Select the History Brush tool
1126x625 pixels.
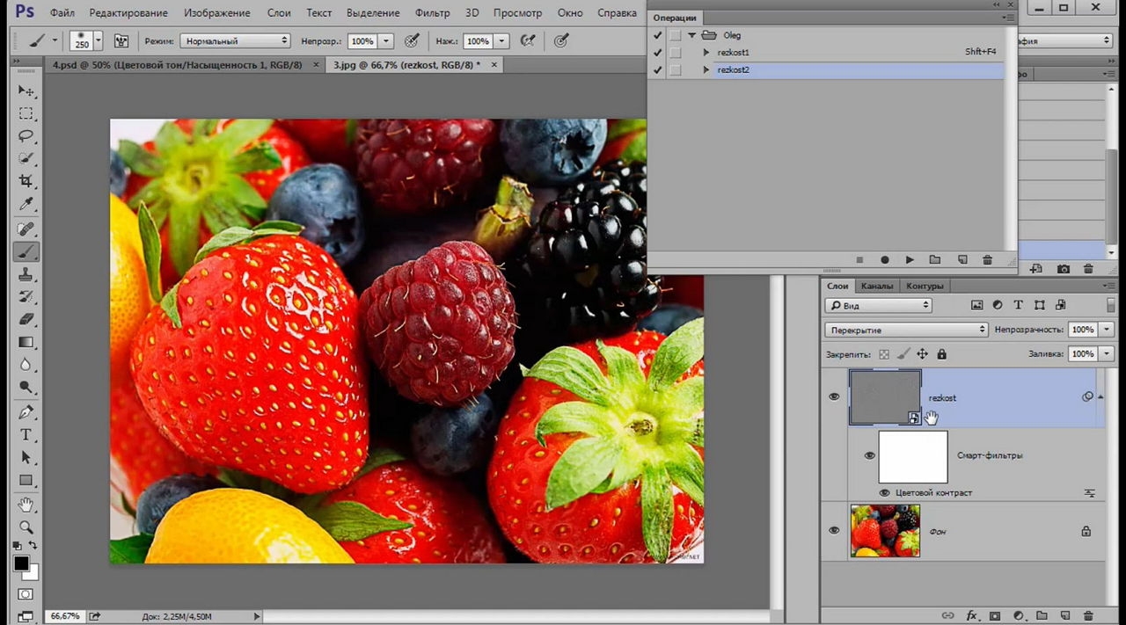(x=26, y=296)
